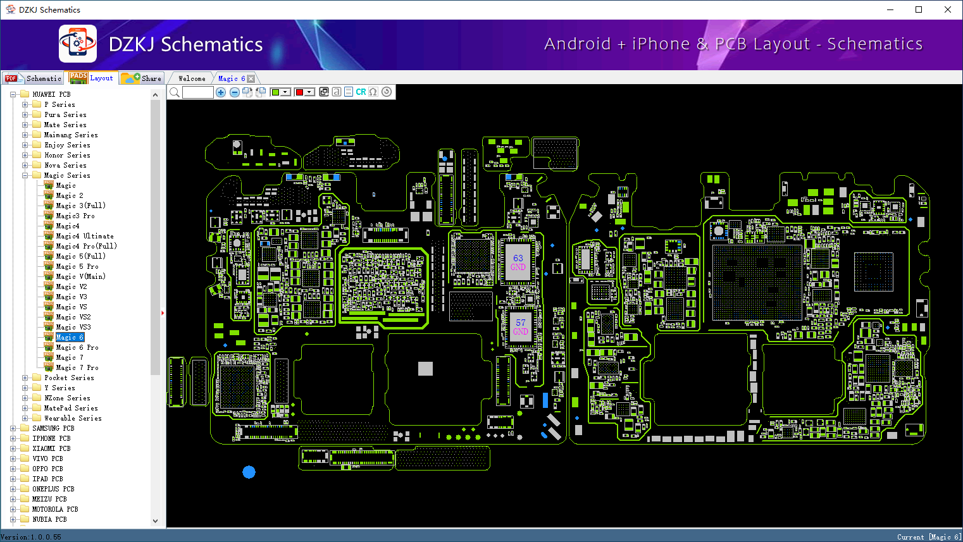Switch to the Schematic tab
This screenshot has width=963, height=542.
(34, 78)
